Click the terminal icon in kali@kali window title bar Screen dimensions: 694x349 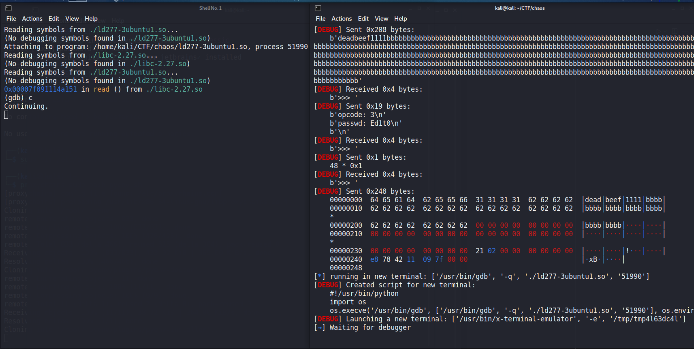point(318,8)
